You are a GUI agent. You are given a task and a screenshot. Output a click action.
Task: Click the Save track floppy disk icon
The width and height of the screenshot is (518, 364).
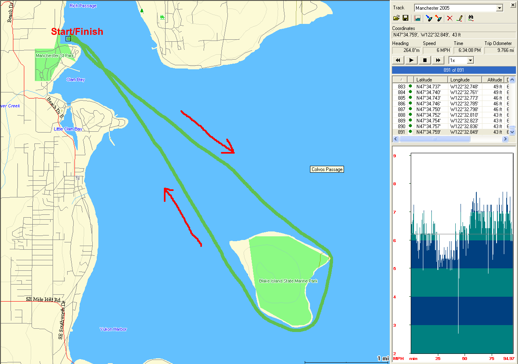405,18
